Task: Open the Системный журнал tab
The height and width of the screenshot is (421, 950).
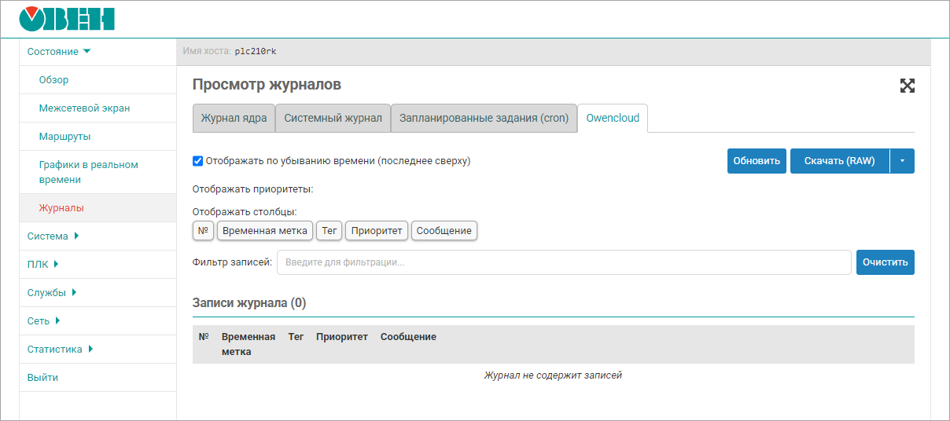Action: point(333,119)
